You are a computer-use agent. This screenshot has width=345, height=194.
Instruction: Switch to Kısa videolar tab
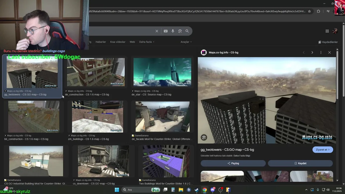[118, 42]
